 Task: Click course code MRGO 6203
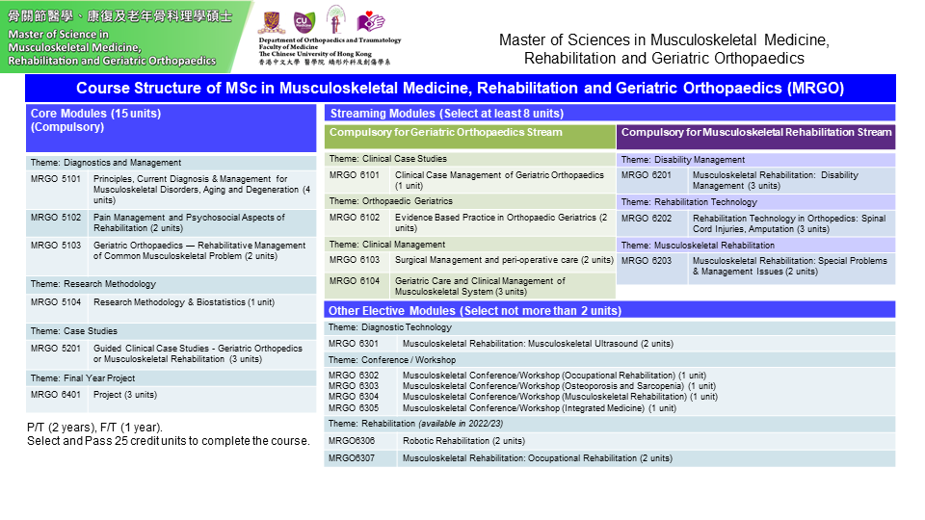646,261
